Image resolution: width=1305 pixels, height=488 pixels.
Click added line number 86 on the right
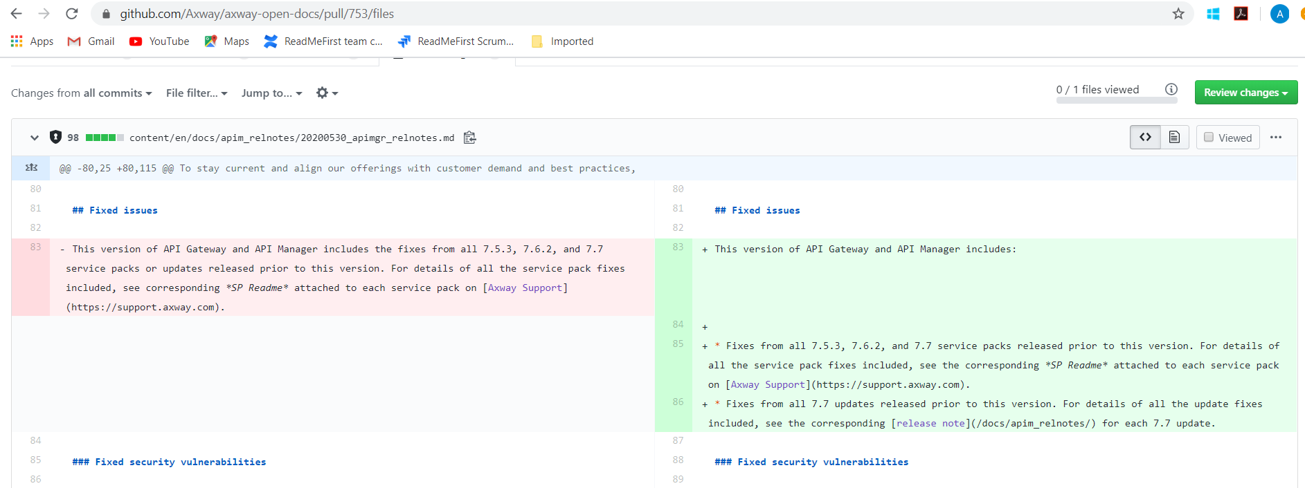(678, 402)
